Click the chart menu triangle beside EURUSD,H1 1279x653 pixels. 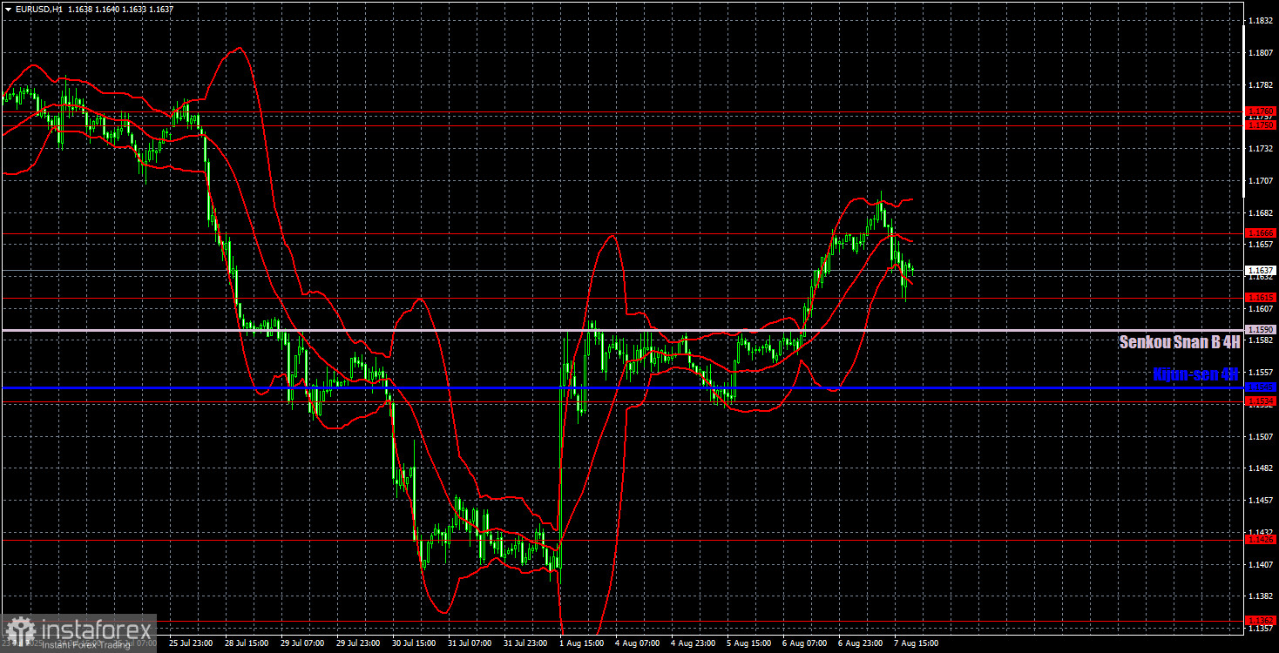[8, 9]
